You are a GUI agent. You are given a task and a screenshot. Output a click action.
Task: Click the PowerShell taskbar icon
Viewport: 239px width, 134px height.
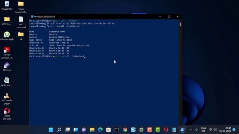[183, 130]
